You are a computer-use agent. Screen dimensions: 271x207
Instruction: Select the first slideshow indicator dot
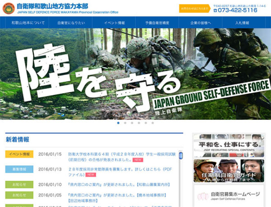tap(118, 123)
